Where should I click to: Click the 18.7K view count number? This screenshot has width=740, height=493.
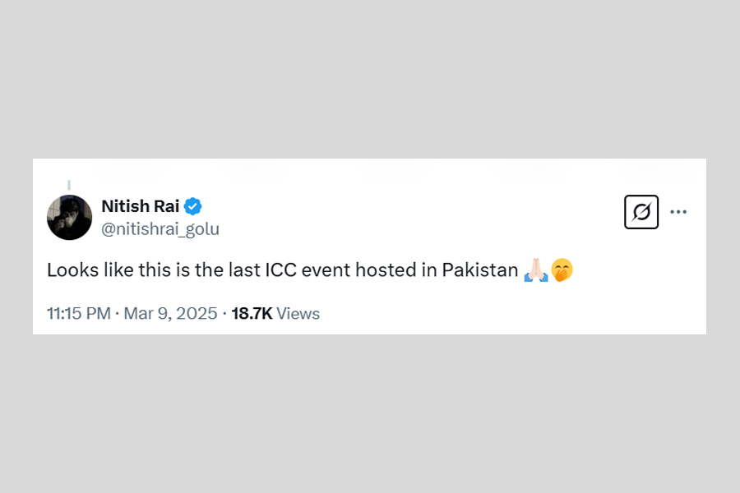click(252, 313)
